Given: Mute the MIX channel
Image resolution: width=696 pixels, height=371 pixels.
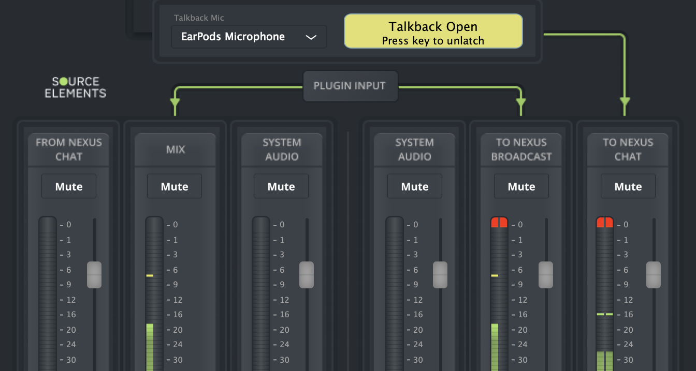Looking at the screenshot, I should click(175, 187).
